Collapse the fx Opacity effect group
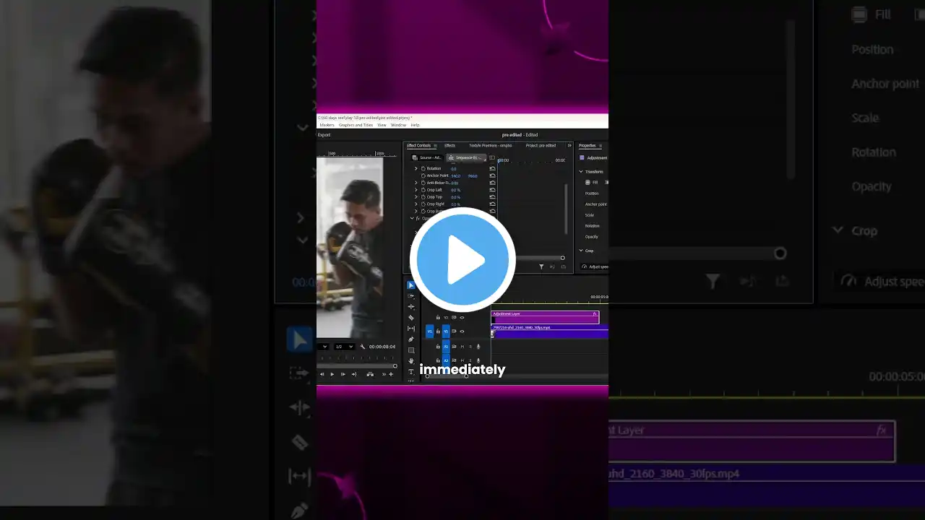Image resolution: width=925 pixels, height=520 pixels. tap(412, 218)
